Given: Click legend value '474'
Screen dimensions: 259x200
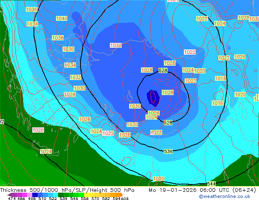Looking at the screenshot, I should tap(12, 198).
